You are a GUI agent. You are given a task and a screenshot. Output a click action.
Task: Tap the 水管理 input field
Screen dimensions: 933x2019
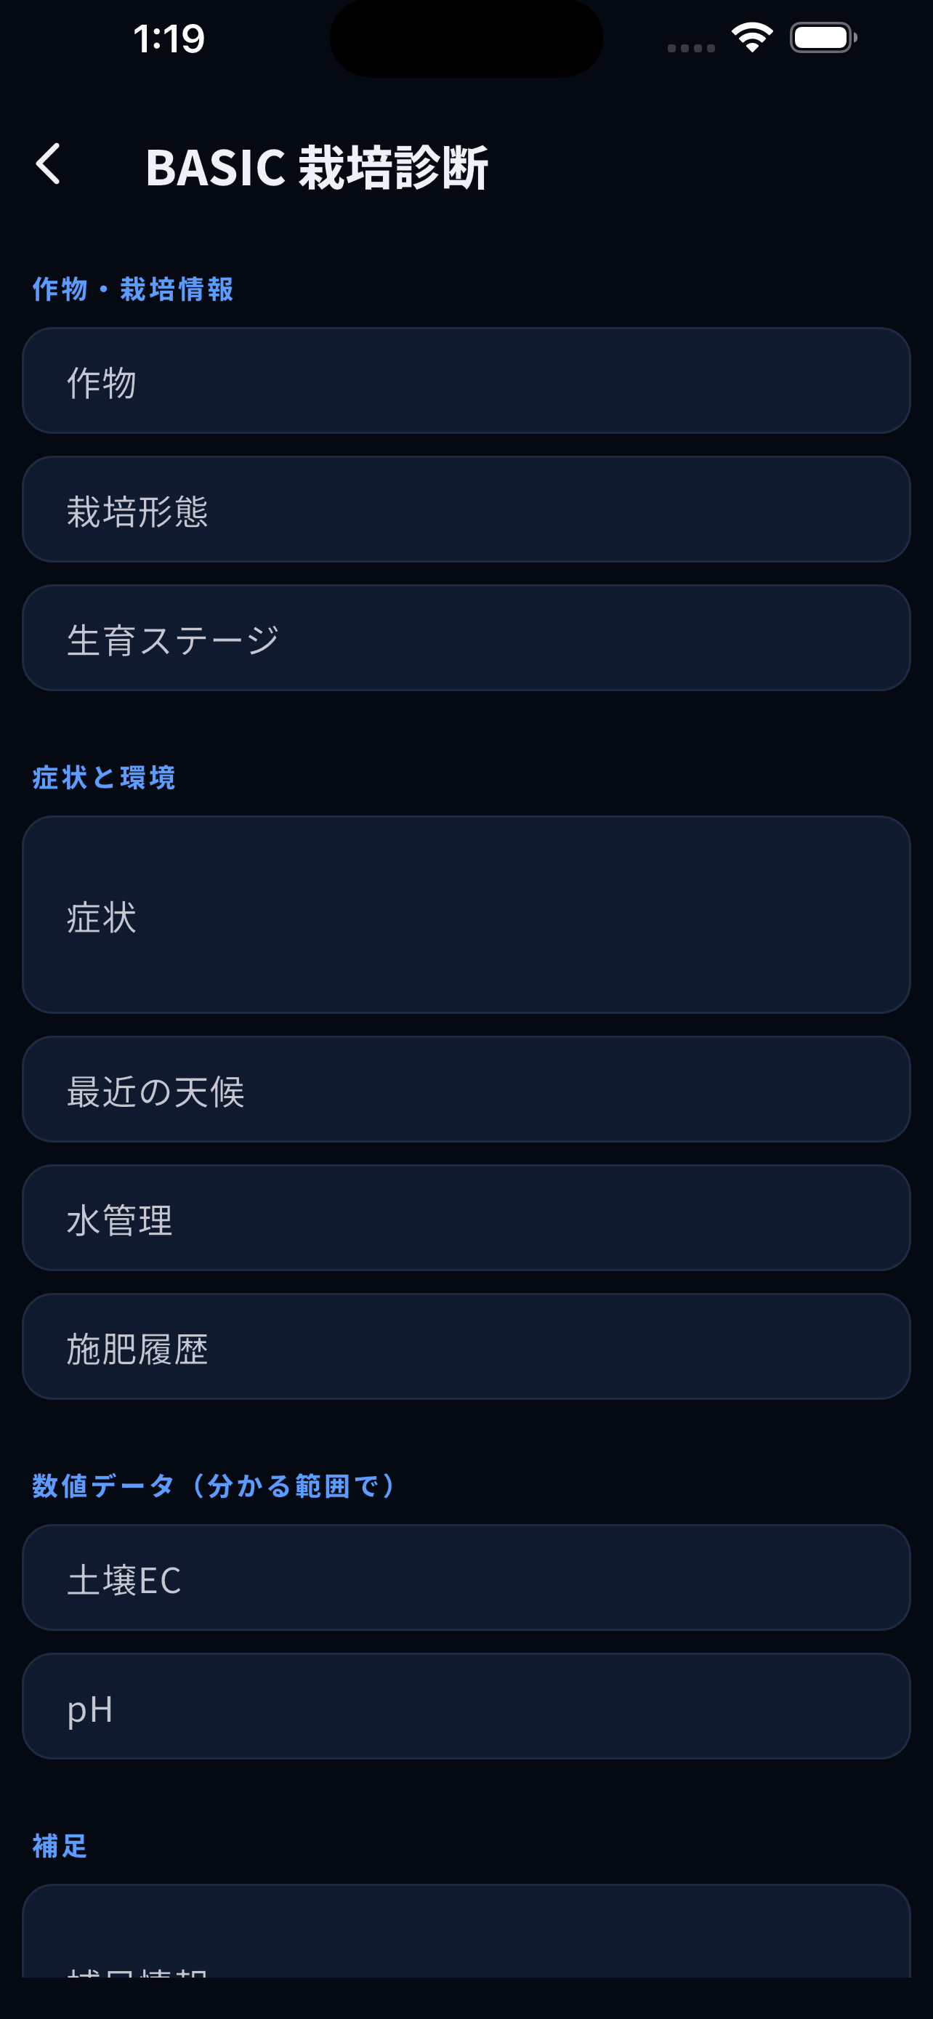pos(466,1218)
